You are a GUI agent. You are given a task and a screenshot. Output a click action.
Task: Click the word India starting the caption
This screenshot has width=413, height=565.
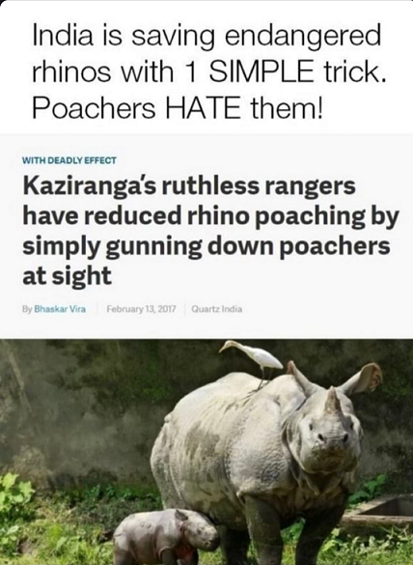(x=63, y=35)
